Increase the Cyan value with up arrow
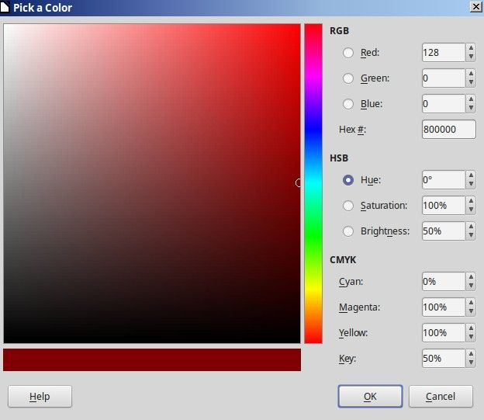484x420 pixels. click(471, 277)
